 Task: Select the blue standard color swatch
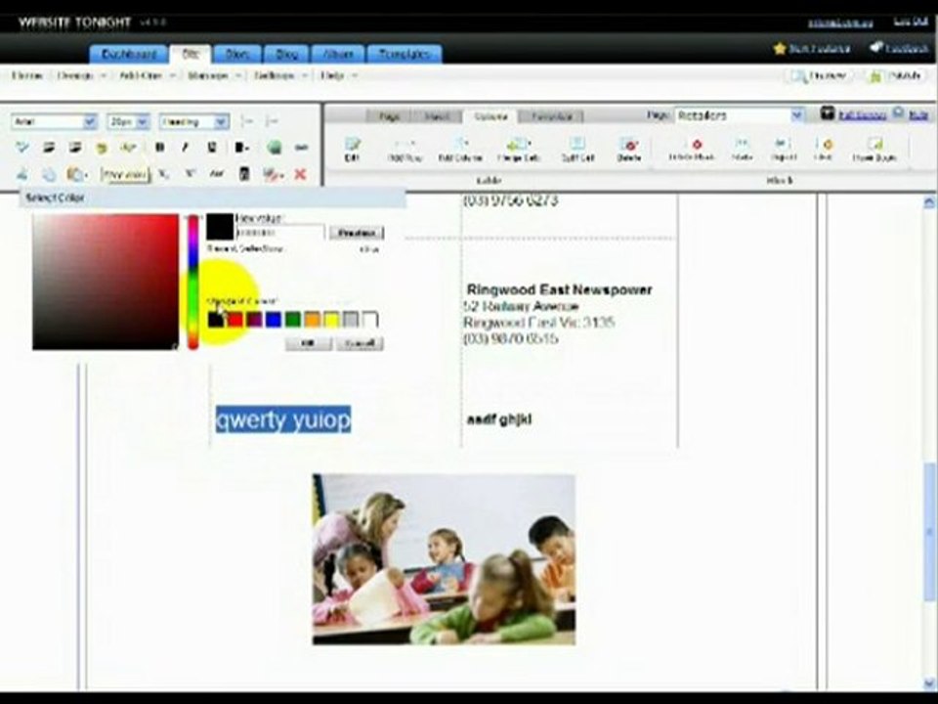[x=274, y=319]
